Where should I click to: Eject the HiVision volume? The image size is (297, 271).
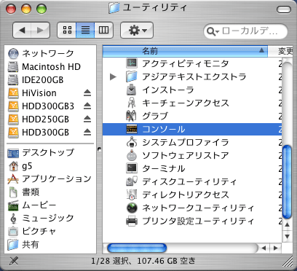[87, 93]
